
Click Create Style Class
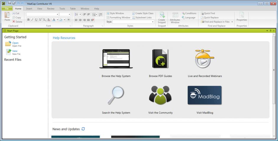[x=143, y=13]
